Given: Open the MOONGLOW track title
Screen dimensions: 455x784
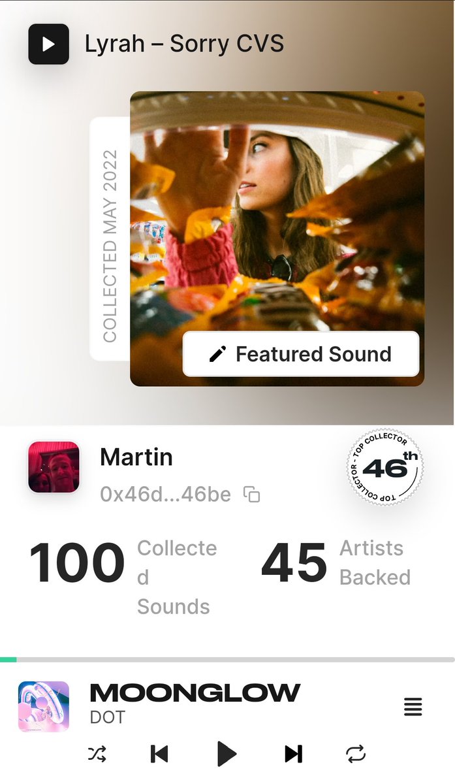Looking at the screenshot, I should tap(195, 693).
